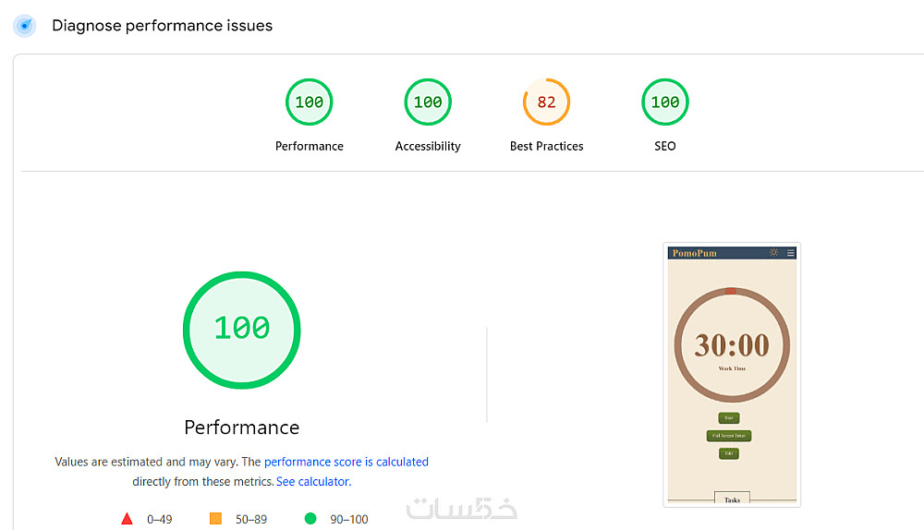Screen dimensions: 924x530
Task: Select the Performance score gauge at top
Action: pyautogui.click(x=310, y=102)
